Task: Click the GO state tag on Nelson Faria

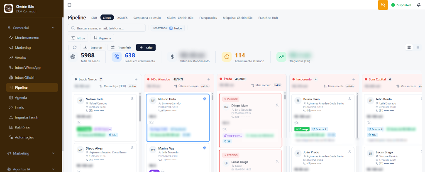Action: click(x=113, y=135)
